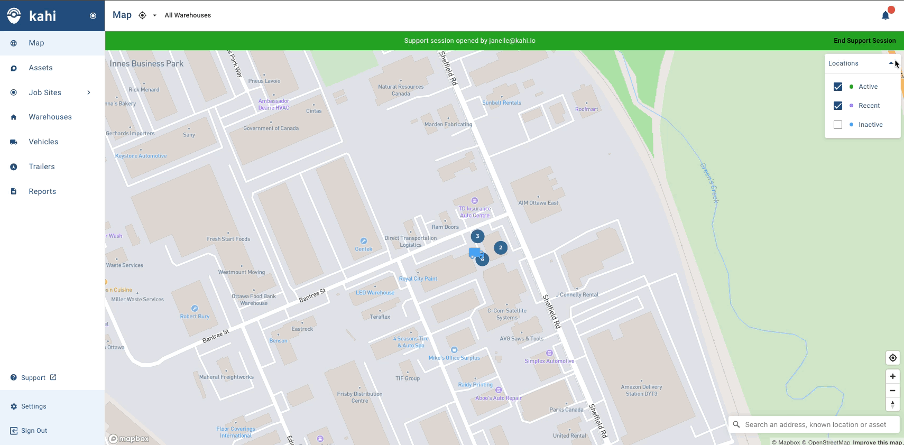The image size is (904, 445).
Task: Click the Keystone Automotive label
Action: [141, 156]
